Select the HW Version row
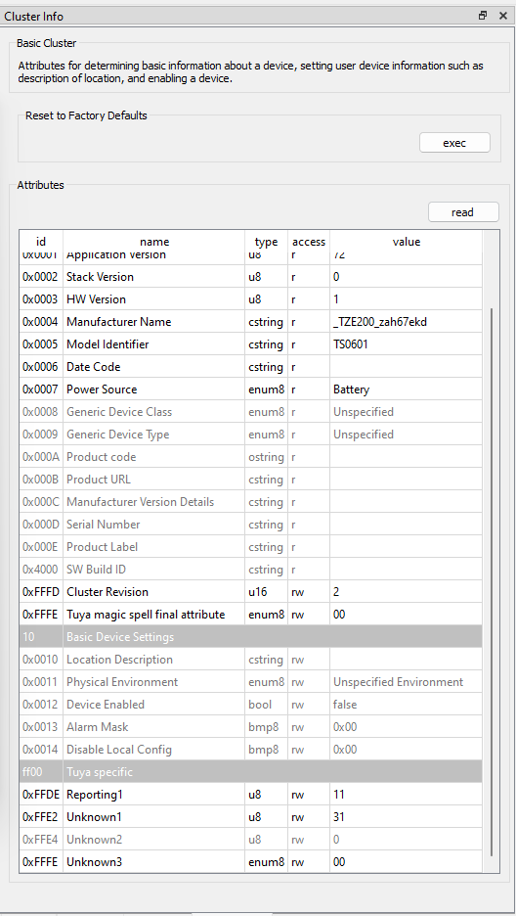 coord(251,299)
